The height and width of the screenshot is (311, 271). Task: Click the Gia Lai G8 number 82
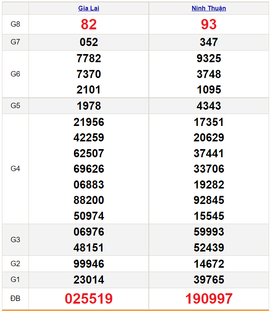pyautogui.click(x=89, y=24)
